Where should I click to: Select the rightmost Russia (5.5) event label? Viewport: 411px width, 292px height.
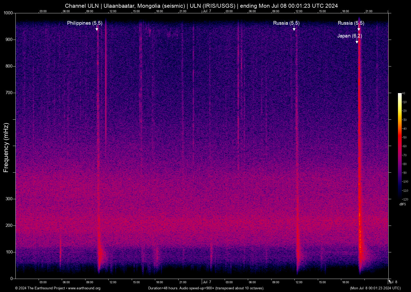pos(351,23)
